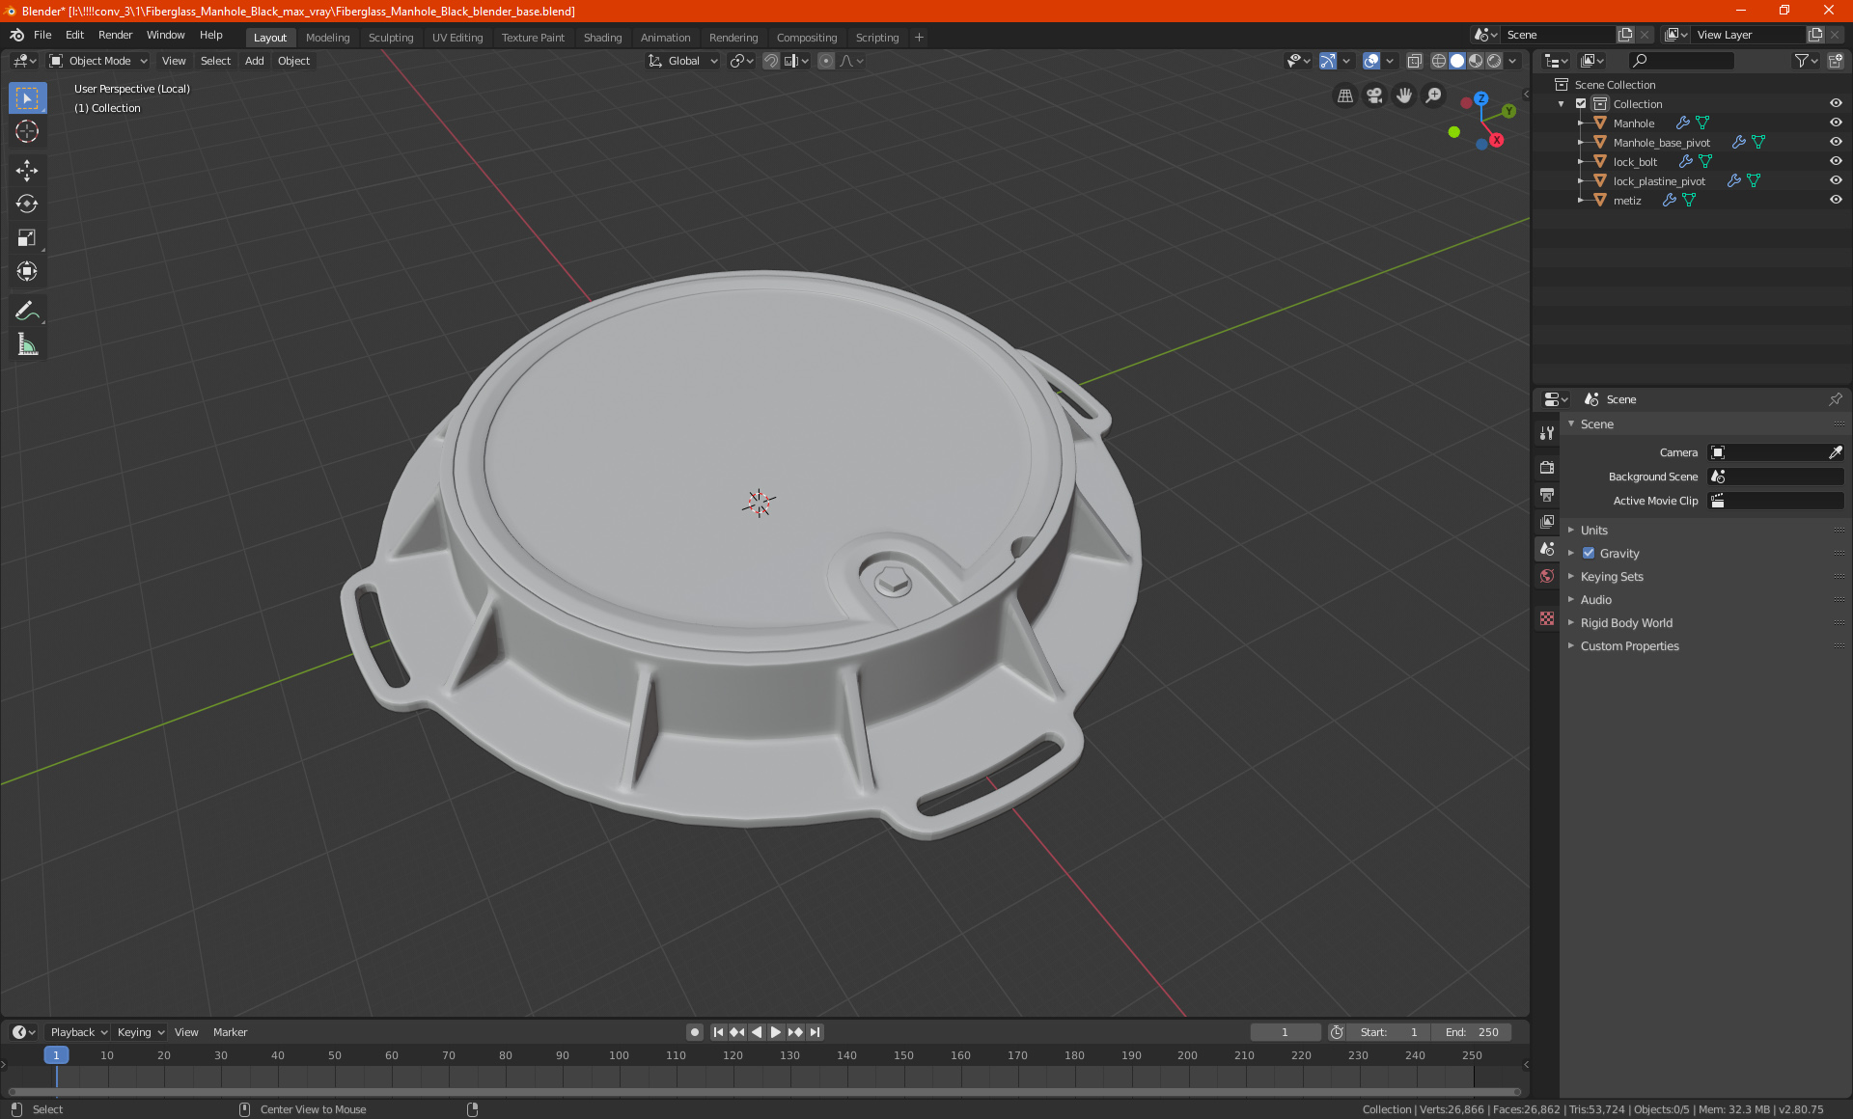Open the Tool properties tab
The width and height of the screenshot is (1853, 1119).
(x=1547, y=433)
